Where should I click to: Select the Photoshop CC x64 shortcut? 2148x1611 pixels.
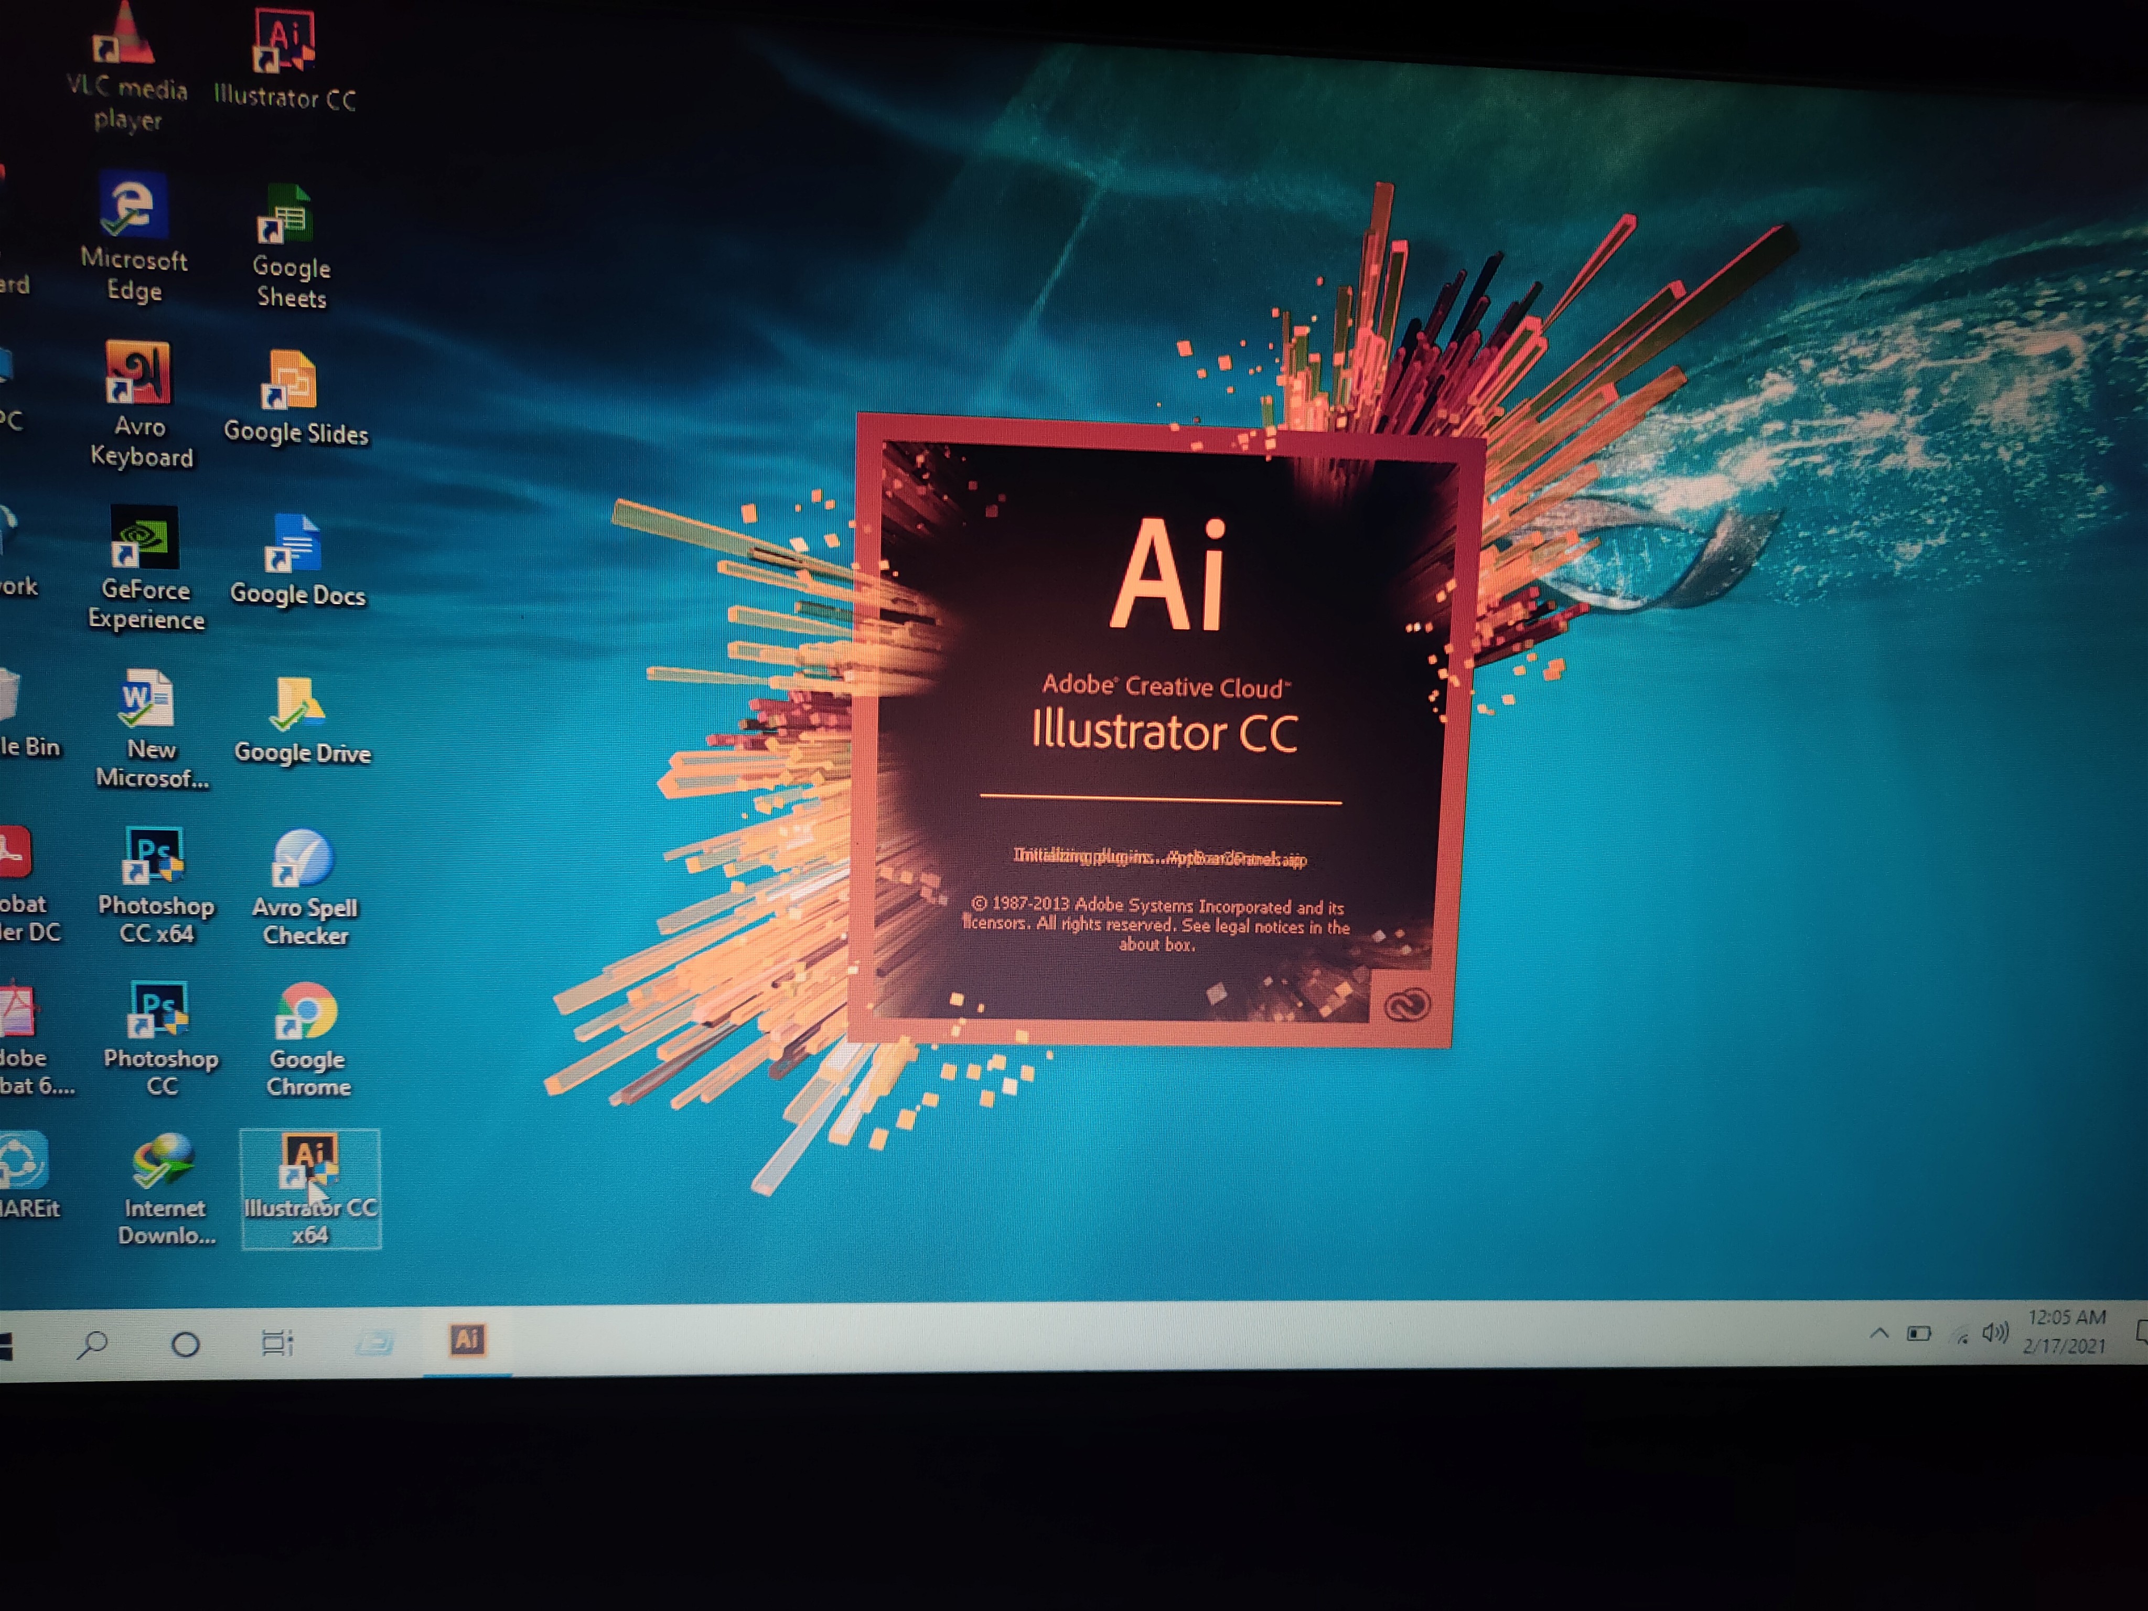coord(155,886)
